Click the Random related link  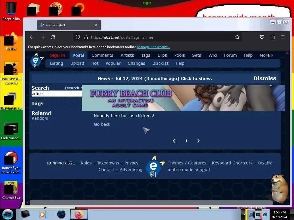(40, 118)
